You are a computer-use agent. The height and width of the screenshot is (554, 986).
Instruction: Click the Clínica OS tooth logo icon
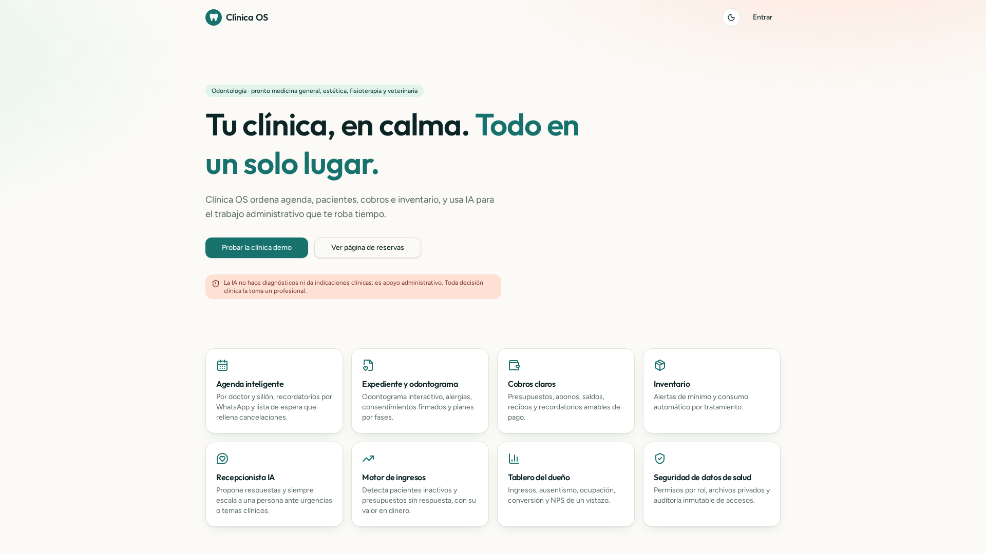(214, 17)
